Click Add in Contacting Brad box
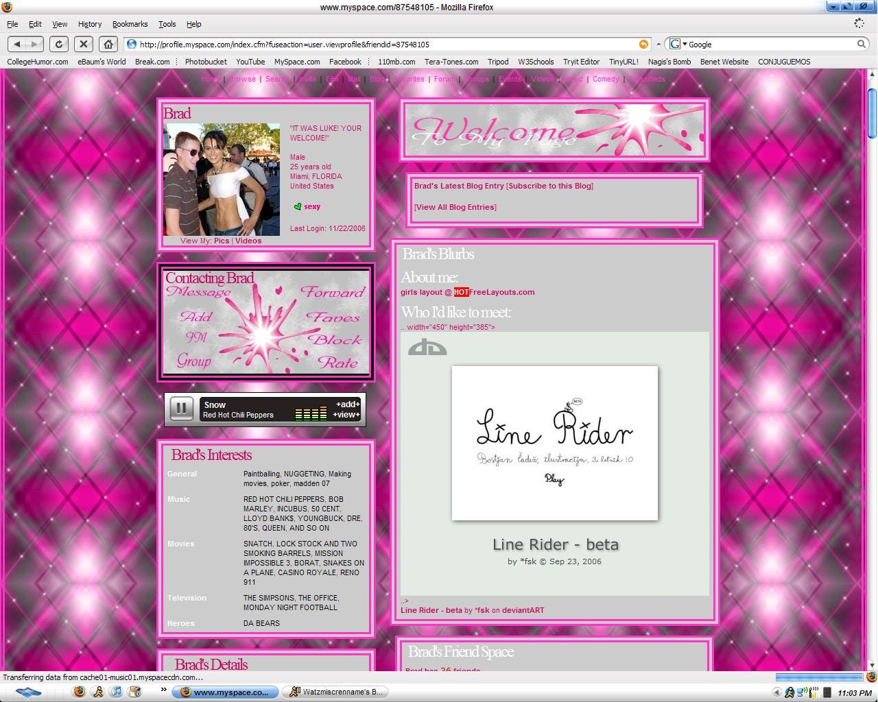The height and width of the screenshot is (702, 878). (x=196, y=317)
